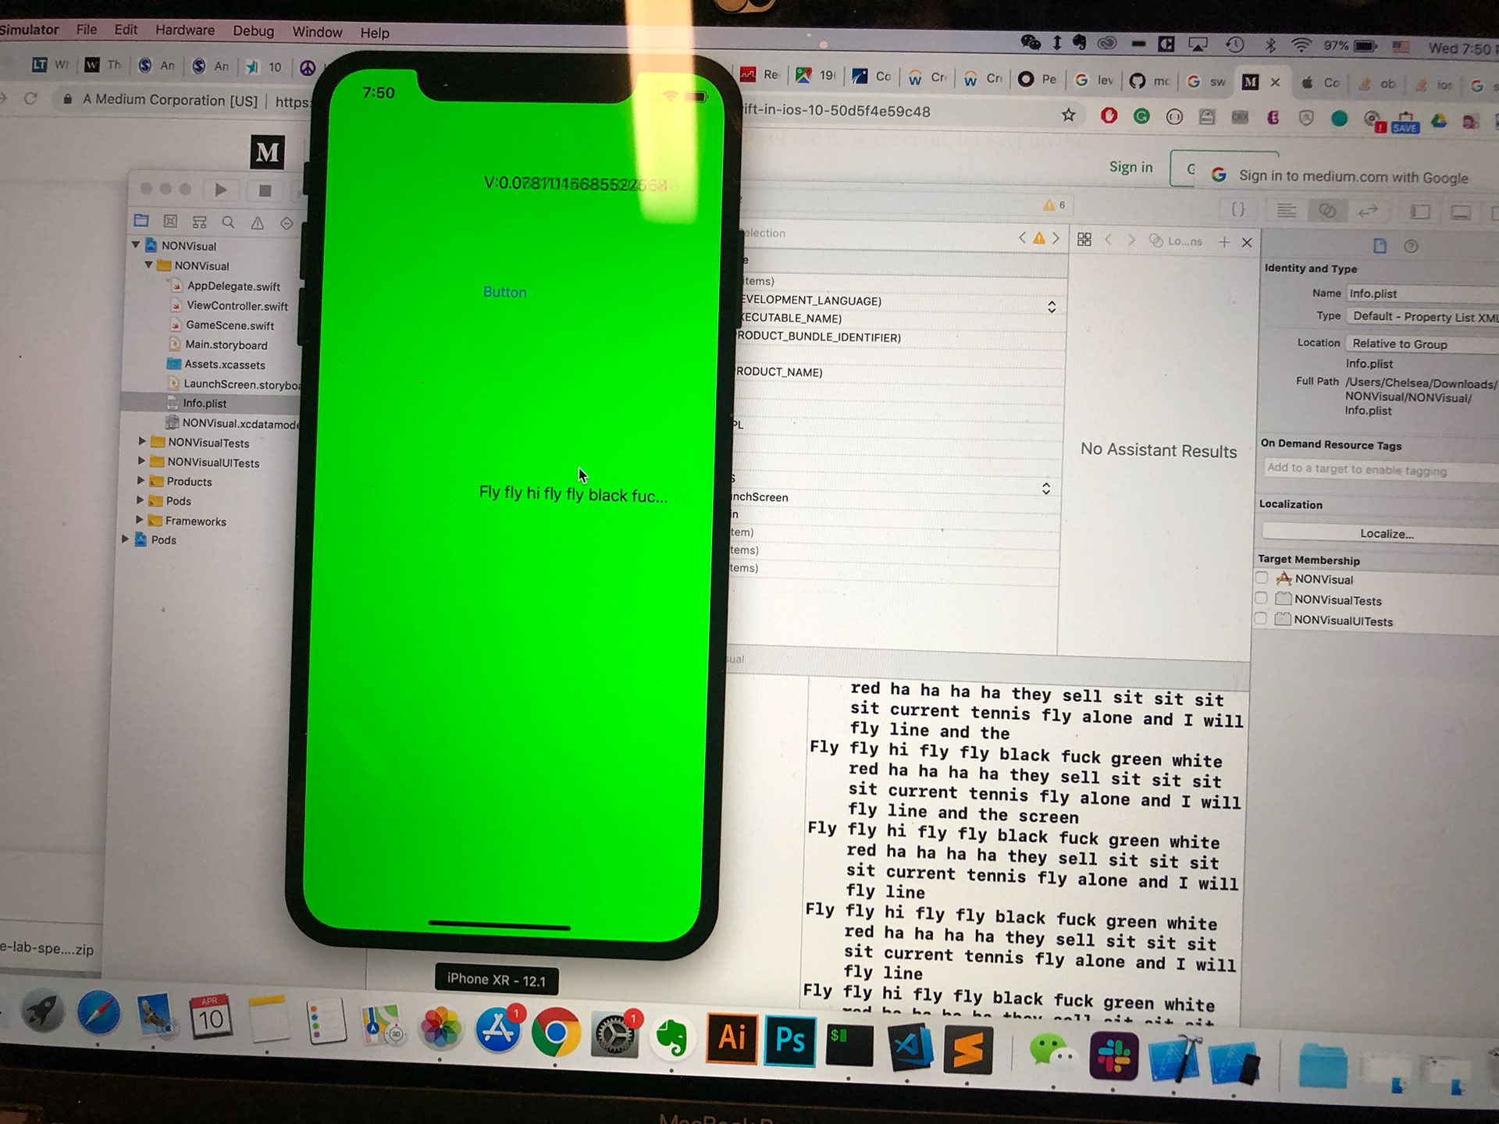The height and width of the screenshot is (1124, 1499).
Task: Click the curly-braces toolbar icon in Xcode
Action: 1238,209
